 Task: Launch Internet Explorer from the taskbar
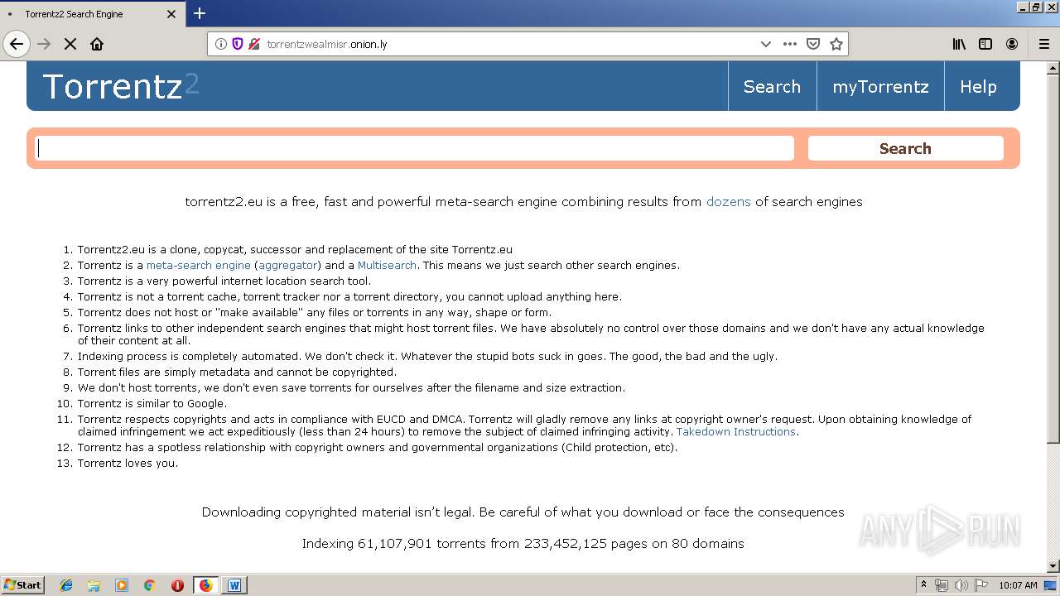coord(66,585)
